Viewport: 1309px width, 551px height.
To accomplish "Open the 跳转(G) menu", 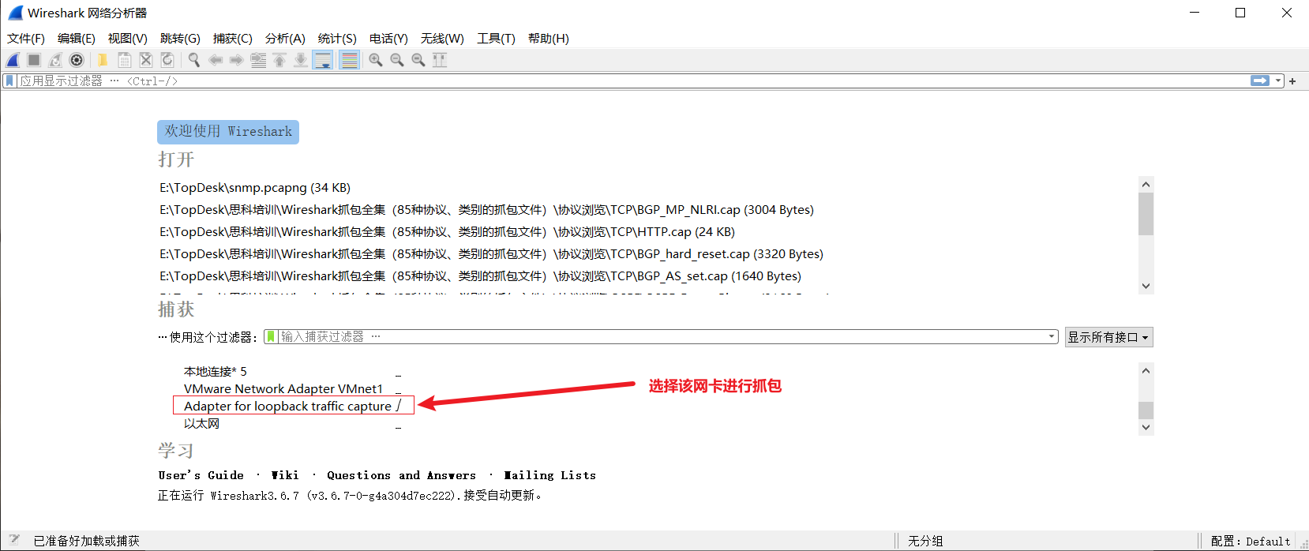I will [x=180, y=38].
